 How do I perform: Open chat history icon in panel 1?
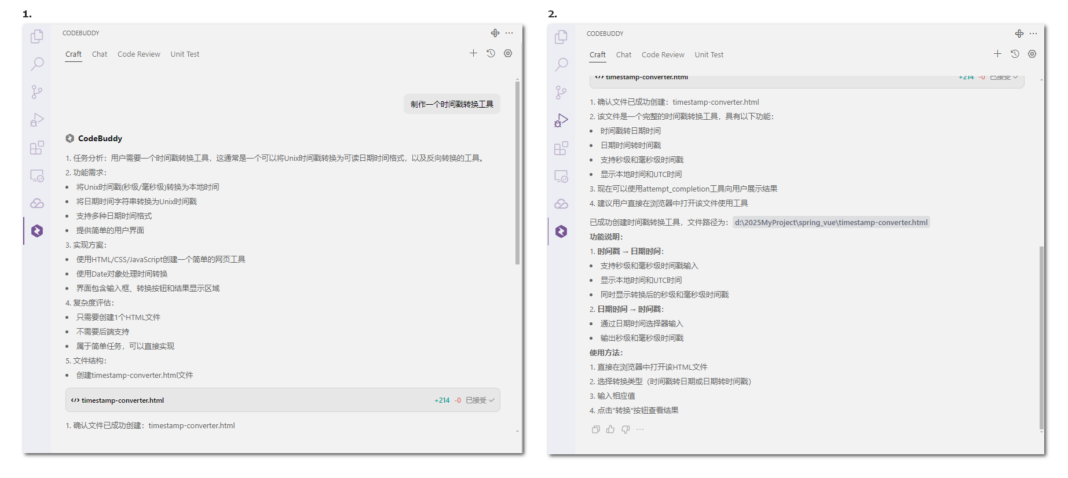click(491, 53)
